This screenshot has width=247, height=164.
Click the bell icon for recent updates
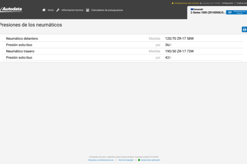[172, 3]
